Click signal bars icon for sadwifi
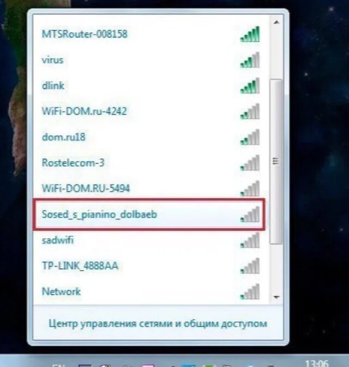 (250, 240)
